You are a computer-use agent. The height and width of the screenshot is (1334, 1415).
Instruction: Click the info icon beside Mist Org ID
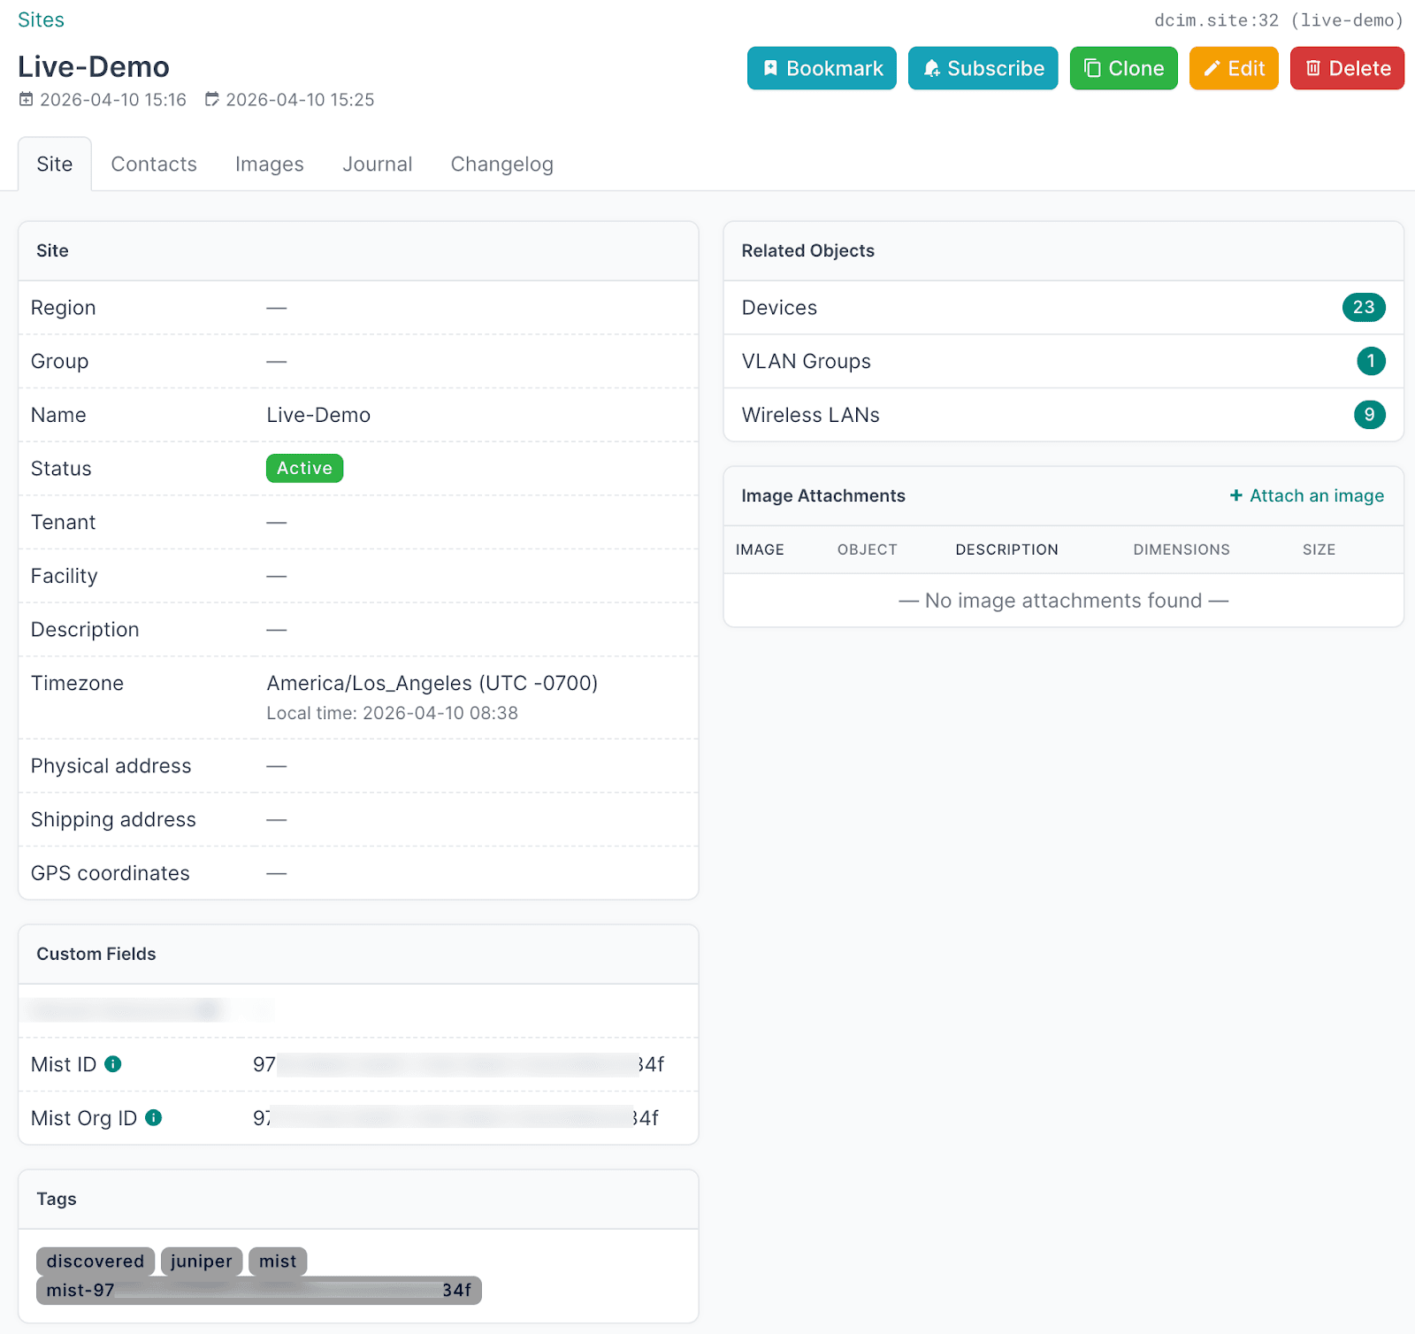click(154, 1118)
